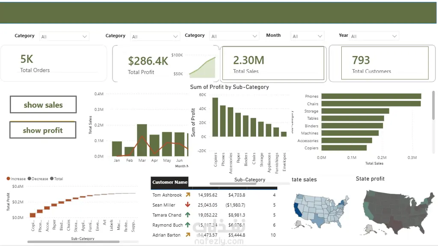Click the show sales button
438x246 pixels.
point(43,105)
